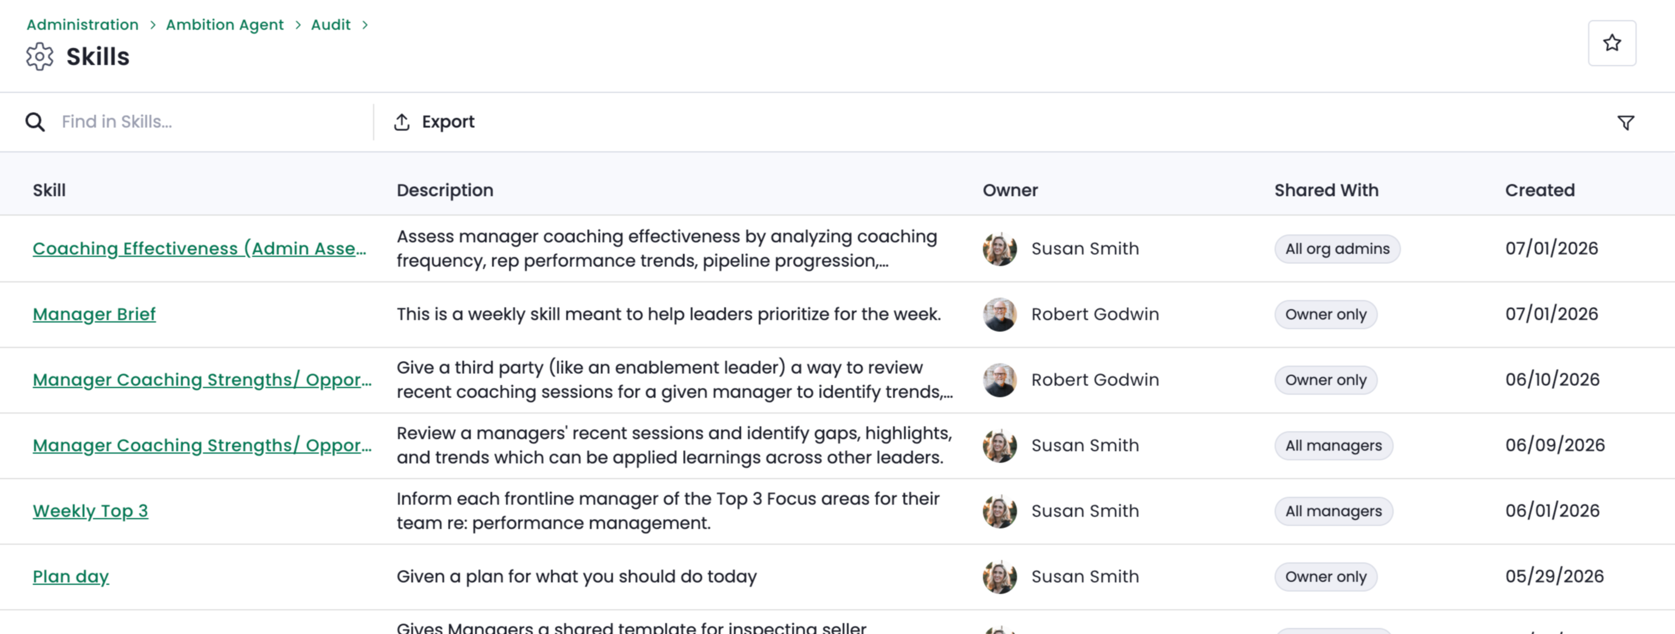The image size is (1675, 634).
Task: Open the Ambition Agent breadcrumb
Action: (x=225, y=25)
